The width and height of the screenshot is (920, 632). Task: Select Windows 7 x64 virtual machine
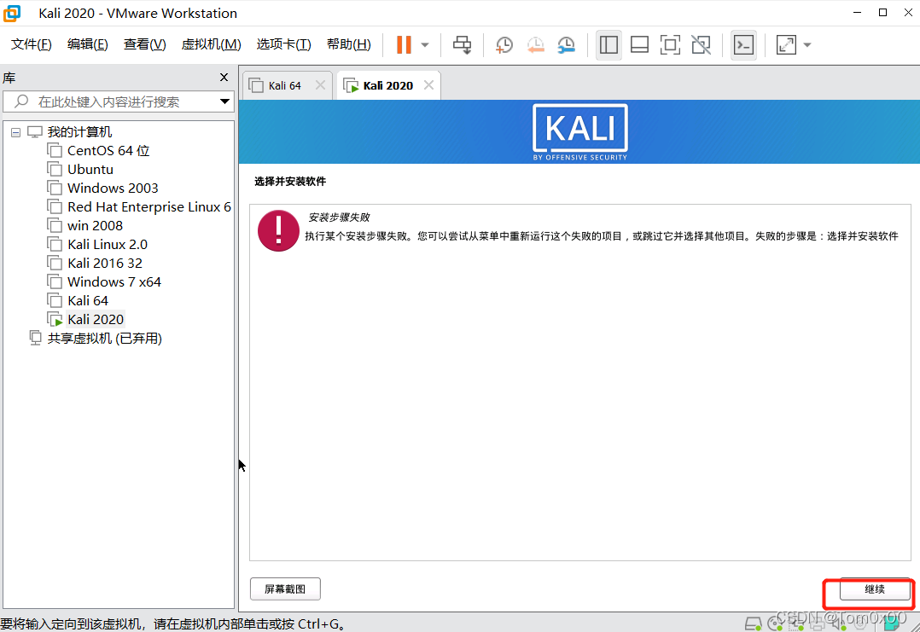pos(114,282)
